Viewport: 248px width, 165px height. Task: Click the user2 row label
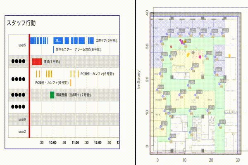(x=22, y=132)
